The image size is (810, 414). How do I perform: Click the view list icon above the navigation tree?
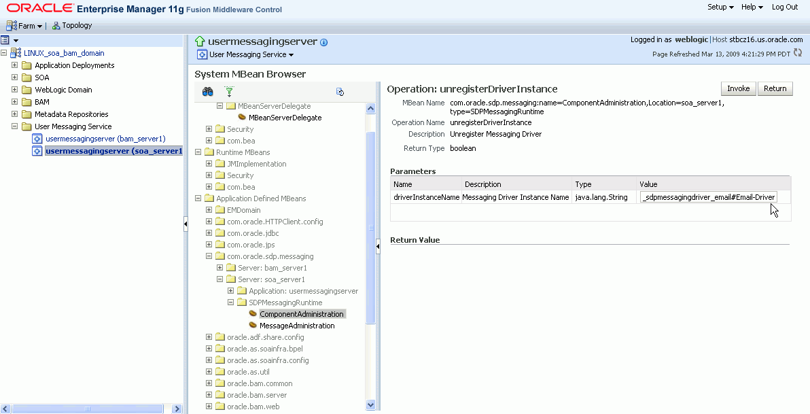(x=5, y=40)
